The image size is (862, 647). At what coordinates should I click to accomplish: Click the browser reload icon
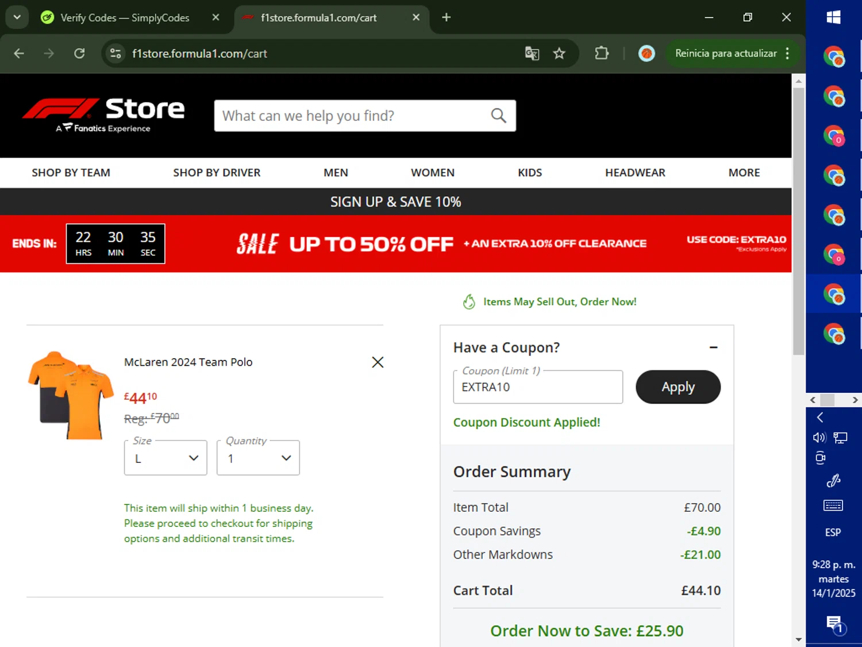click(x=79, y=53)
